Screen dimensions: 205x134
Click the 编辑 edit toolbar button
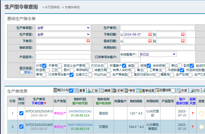tap(105, 91)
